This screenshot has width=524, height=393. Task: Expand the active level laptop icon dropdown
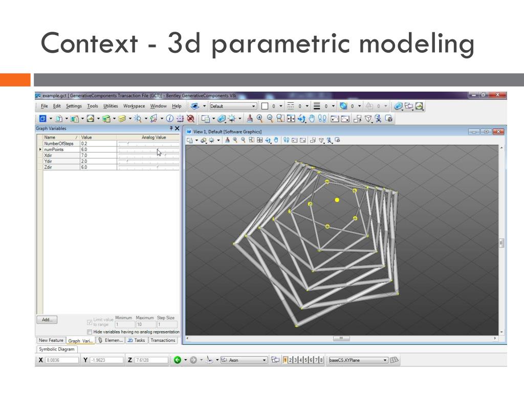pyautogui.click(x=204, y=106)
